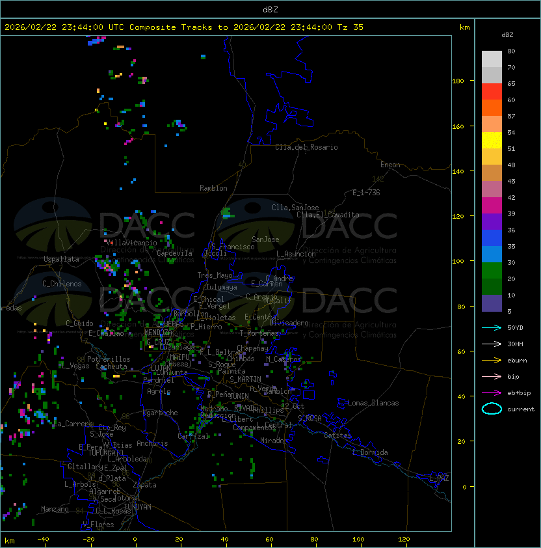Click the 'Anchoris' map label

click(x=152, y=443)
